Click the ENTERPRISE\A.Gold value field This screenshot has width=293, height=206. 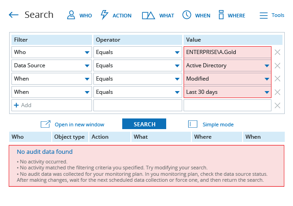coord(228,52)
